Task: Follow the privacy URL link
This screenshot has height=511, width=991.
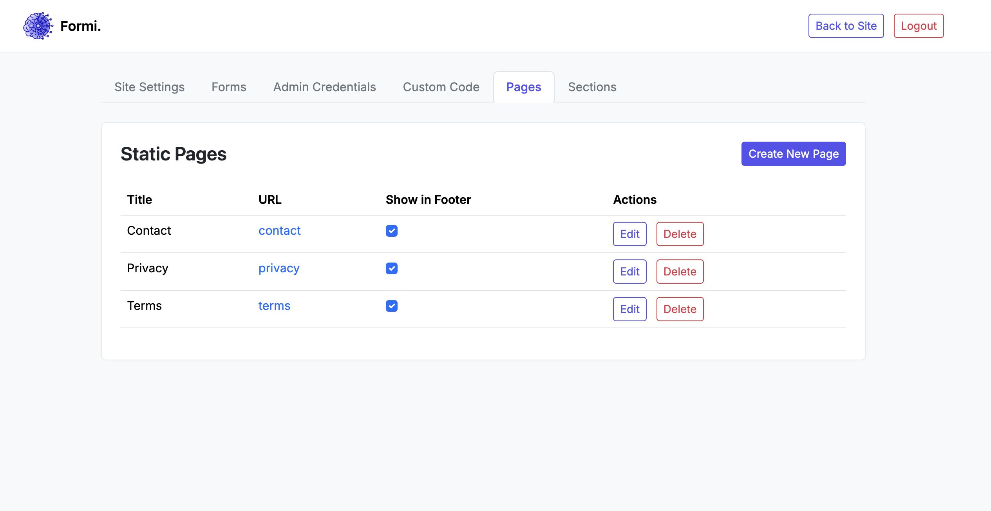Action: click(x=279, y=268)
